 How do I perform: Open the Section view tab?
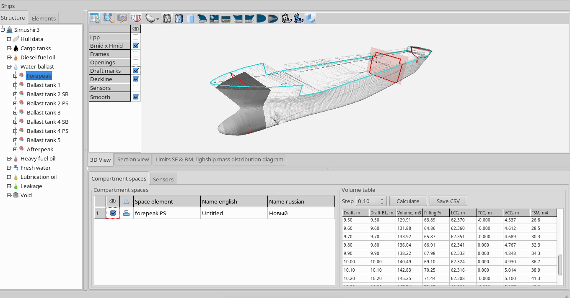pos(133,159)
